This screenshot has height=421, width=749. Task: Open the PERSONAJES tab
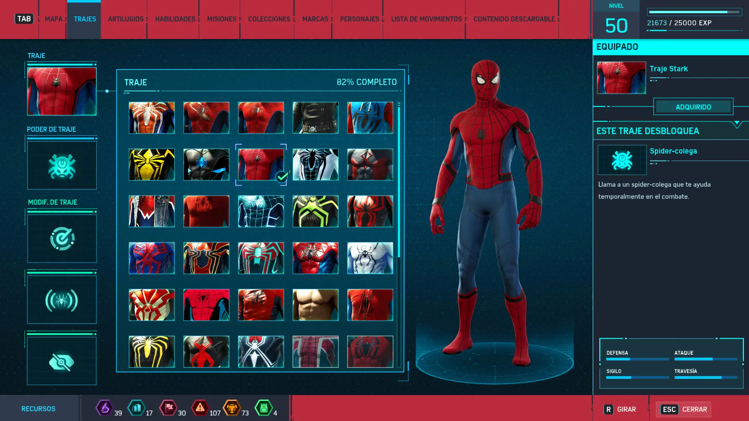coord(360,19)
